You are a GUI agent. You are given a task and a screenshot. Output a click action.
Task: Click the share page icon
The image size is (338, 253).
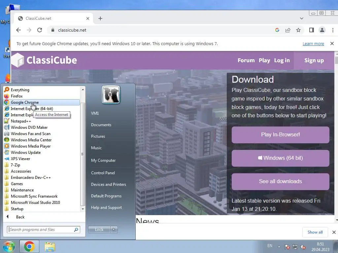click(x=288, y=30)
